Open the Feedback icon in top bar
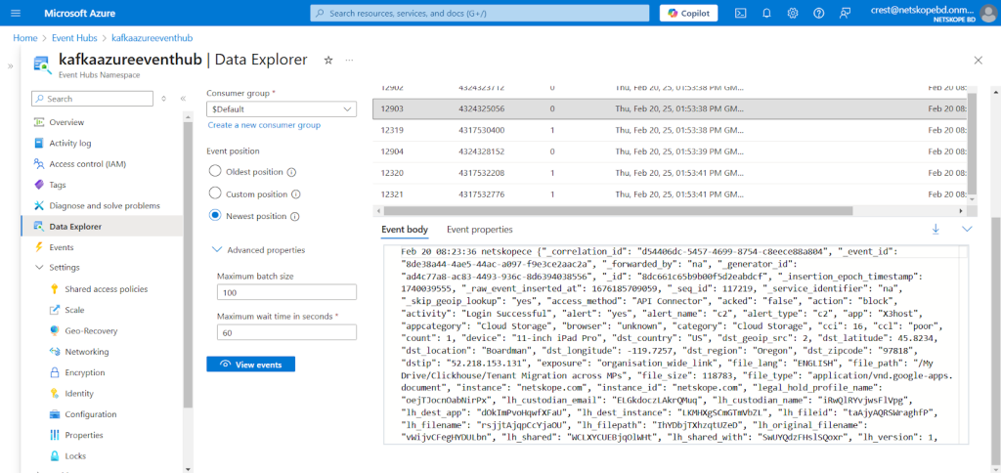 click(x=846, y=13)
